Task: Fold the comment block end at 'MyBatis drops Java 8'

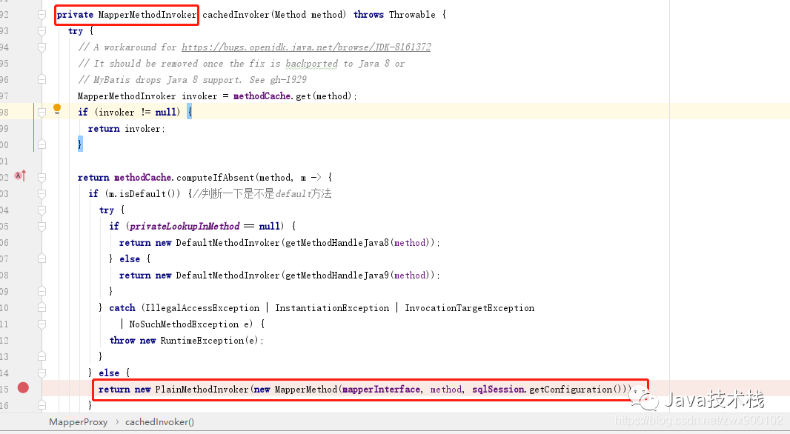Action: point(42,79)
